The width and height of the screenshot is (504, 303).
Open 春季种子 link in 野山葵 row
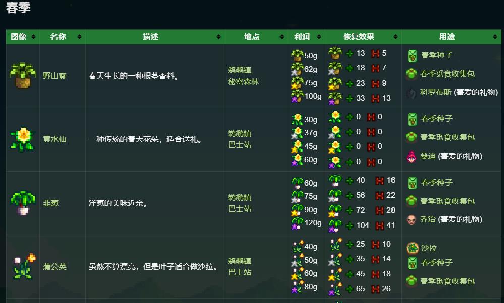[437, 55]
